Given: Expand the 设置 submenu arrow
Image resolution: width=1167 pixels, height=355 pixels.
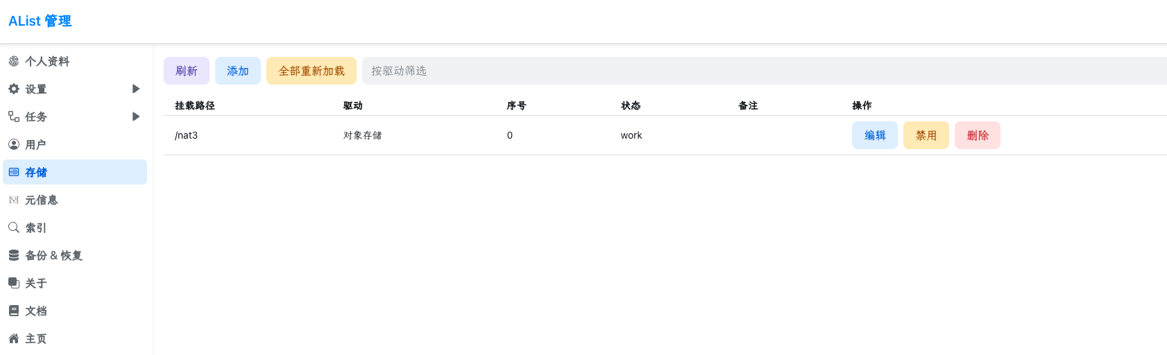Looking at the screenshot, I should coord(136,89).
